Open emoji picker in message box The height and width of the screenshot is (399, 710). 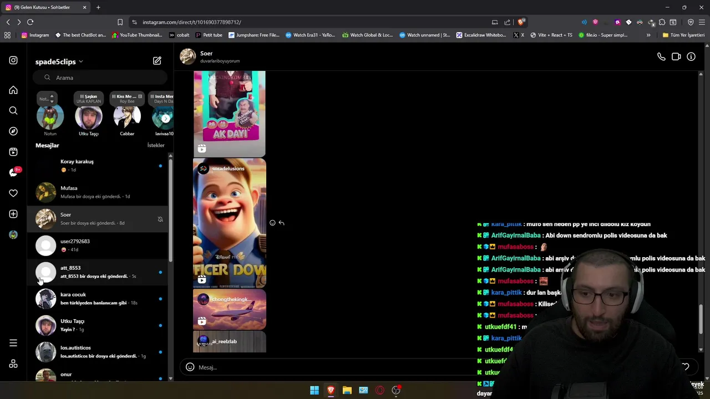point(190,367)
